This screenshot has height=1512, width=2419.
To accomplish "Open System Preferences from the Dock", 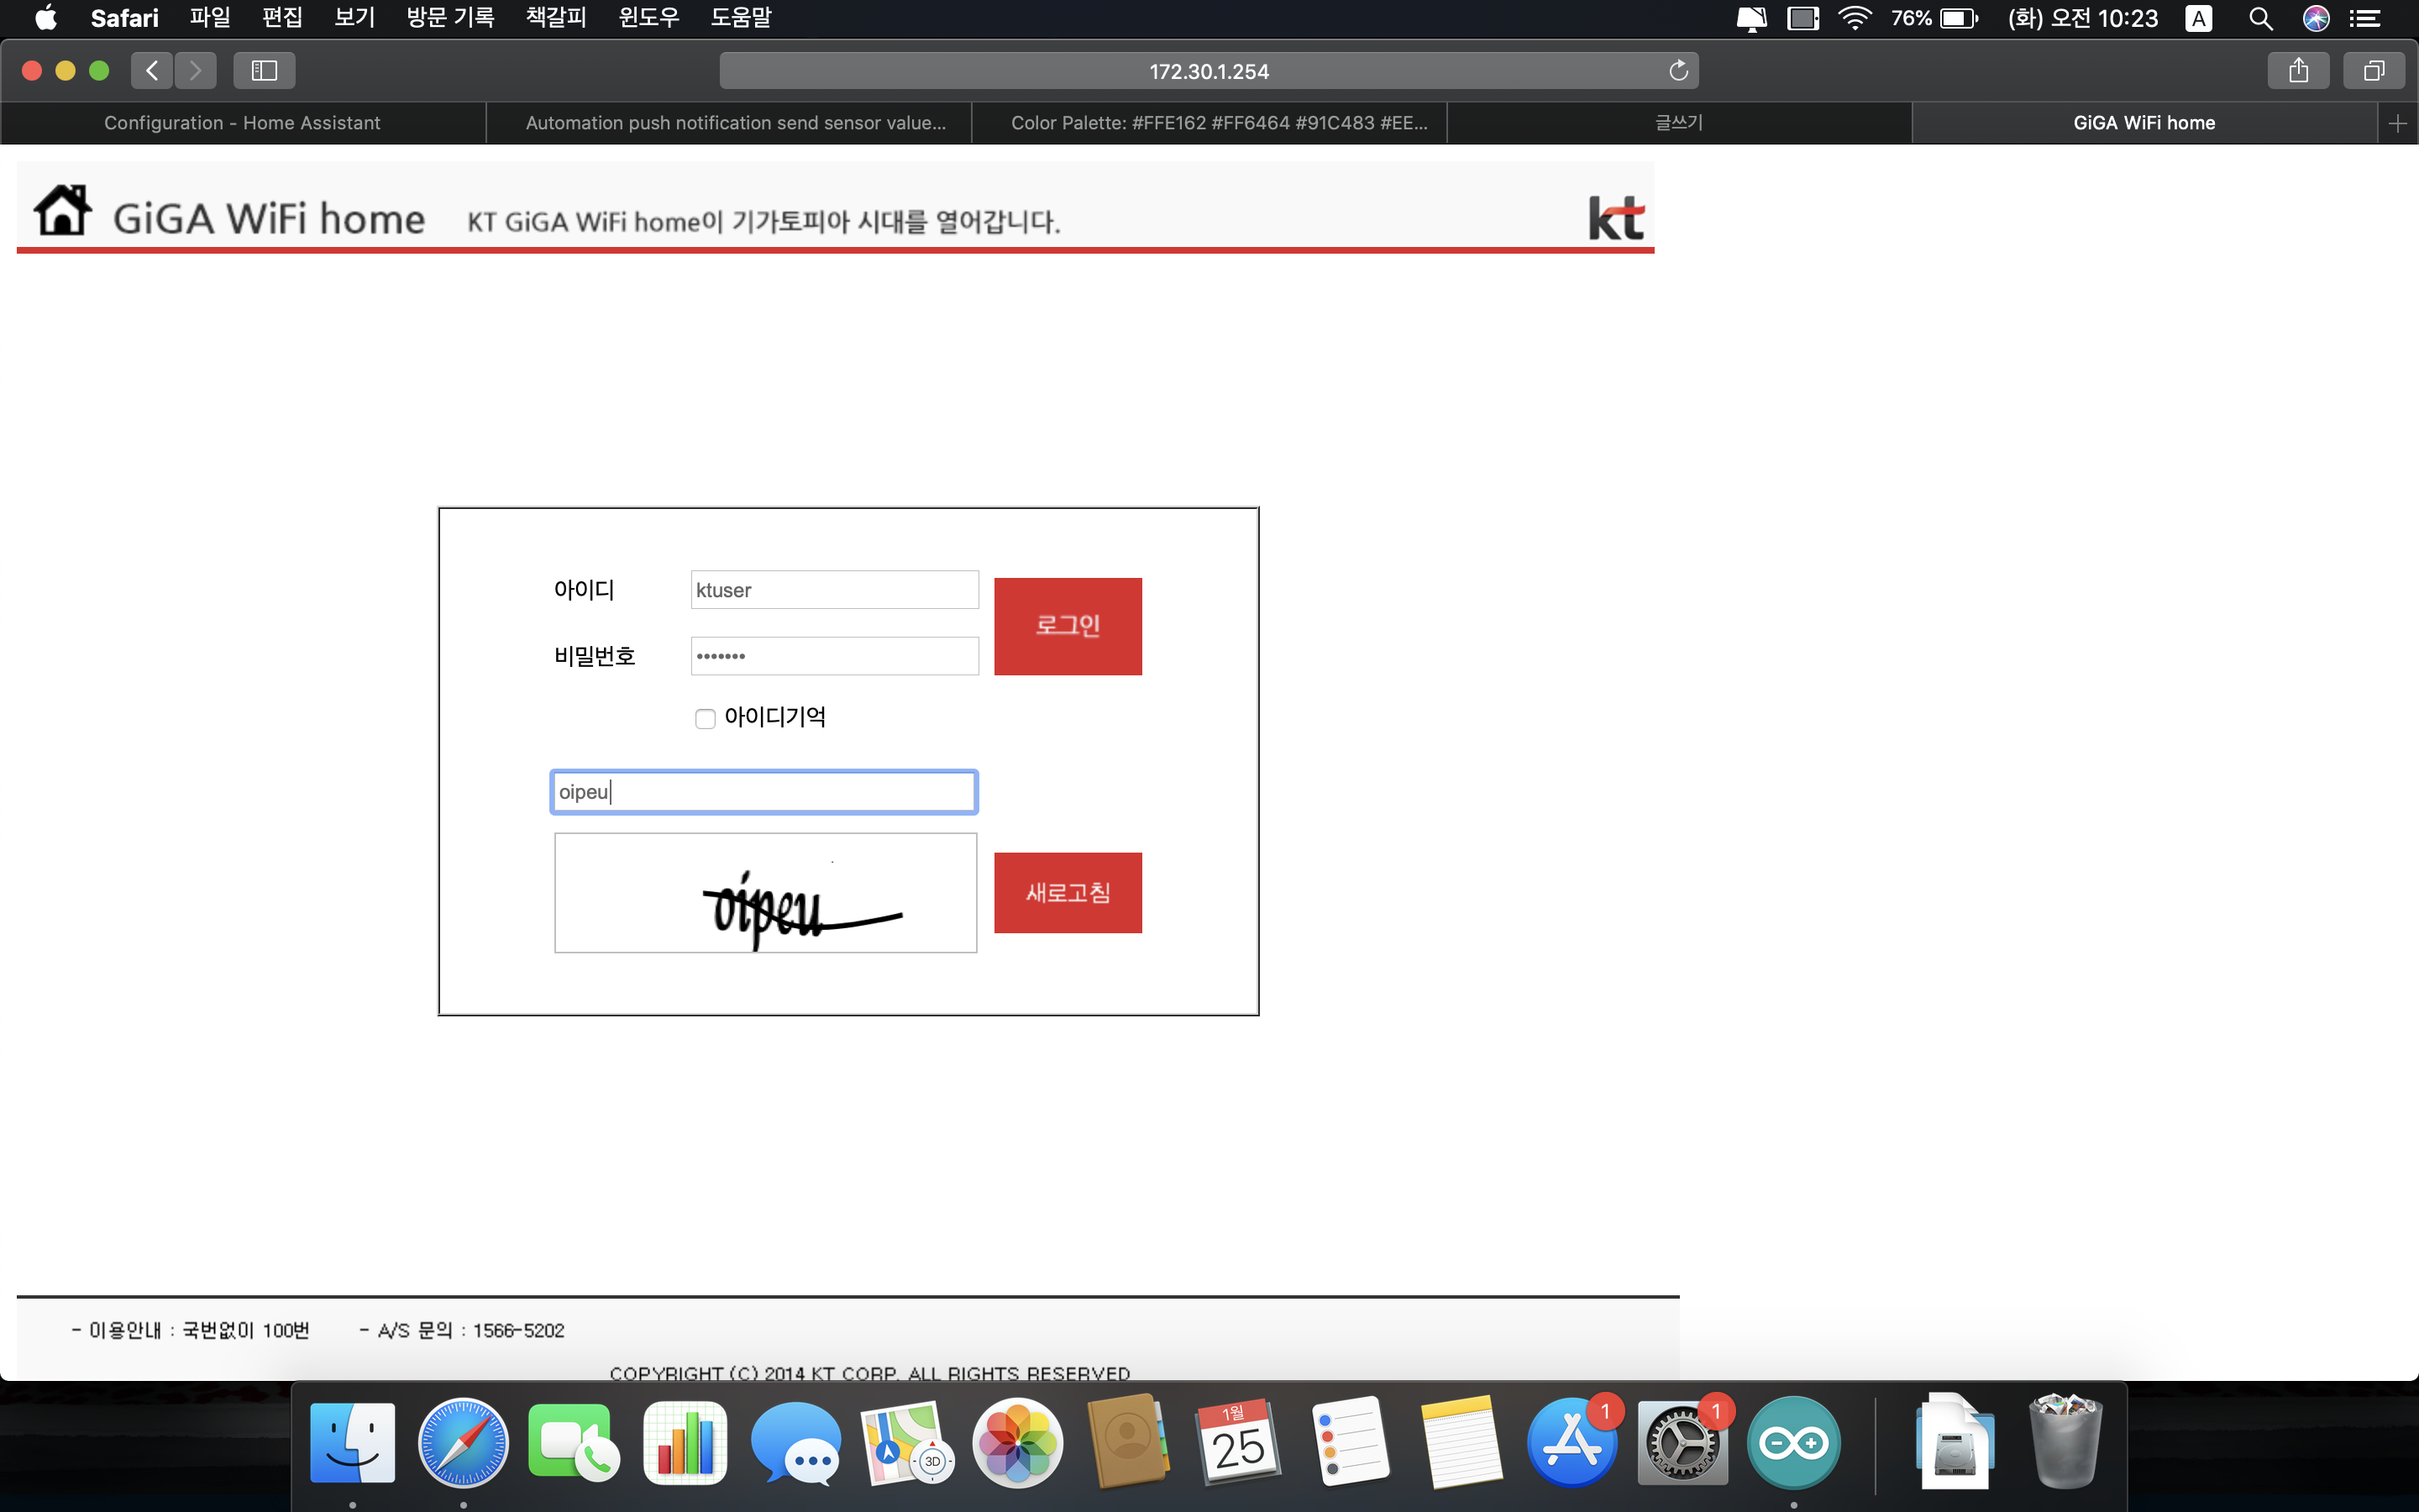I will pos(1683,1442).
